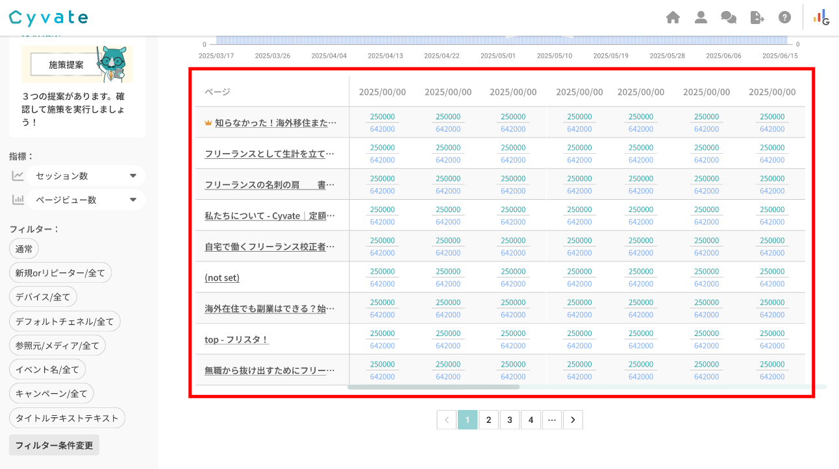839x469 pixels.
Task: Toggle the 通常 filter chip
Action: pyautogui.click(x=24, y=248)
